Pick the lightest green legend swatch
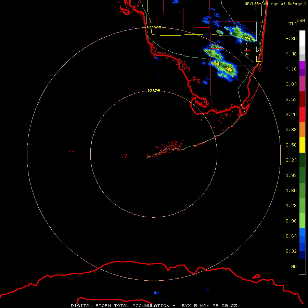Screen dimensions: 308x308 pyautogui.click(x=302, y=221)
